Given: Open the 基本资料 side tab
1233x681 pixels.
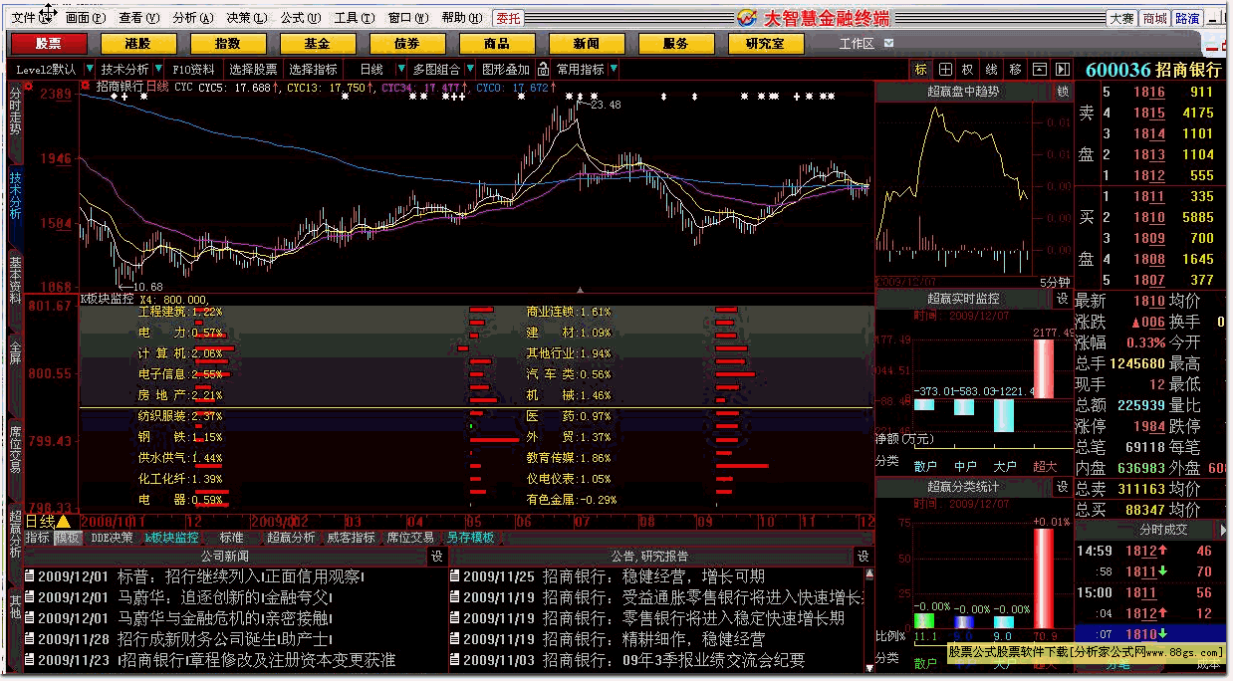Looking at the screenshot, I should (15, 281).
